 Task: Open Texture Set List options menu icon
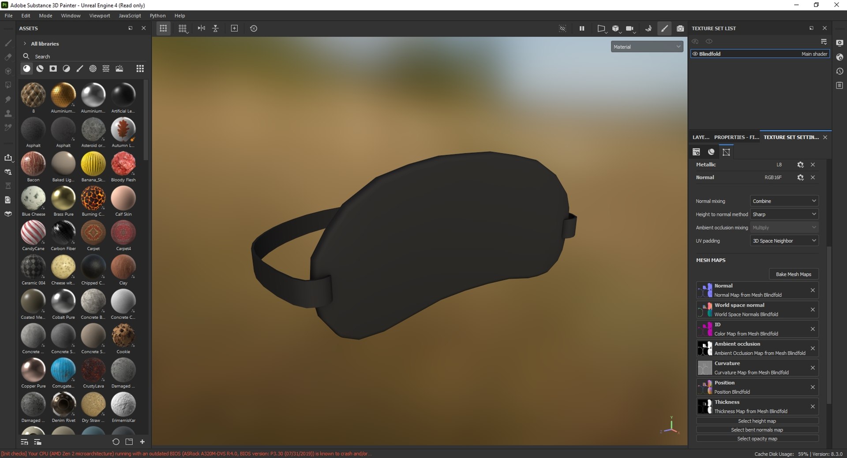pyautogui.click(x=824, y=41)
